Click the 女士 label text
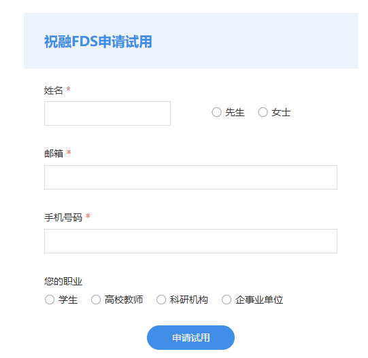 coord(281,112)
